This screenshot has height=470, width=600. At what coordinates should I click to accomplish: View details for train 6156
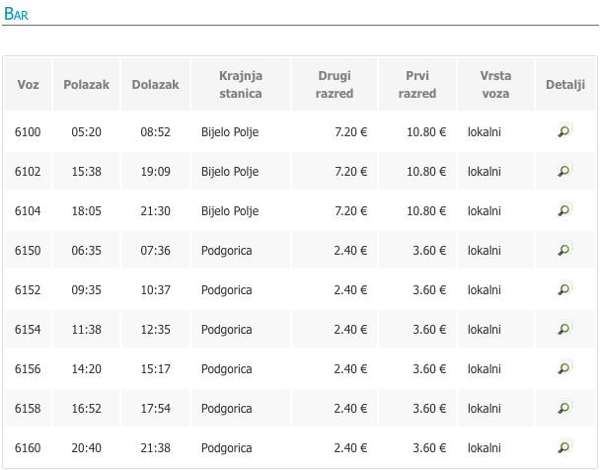tap(564, 367)
